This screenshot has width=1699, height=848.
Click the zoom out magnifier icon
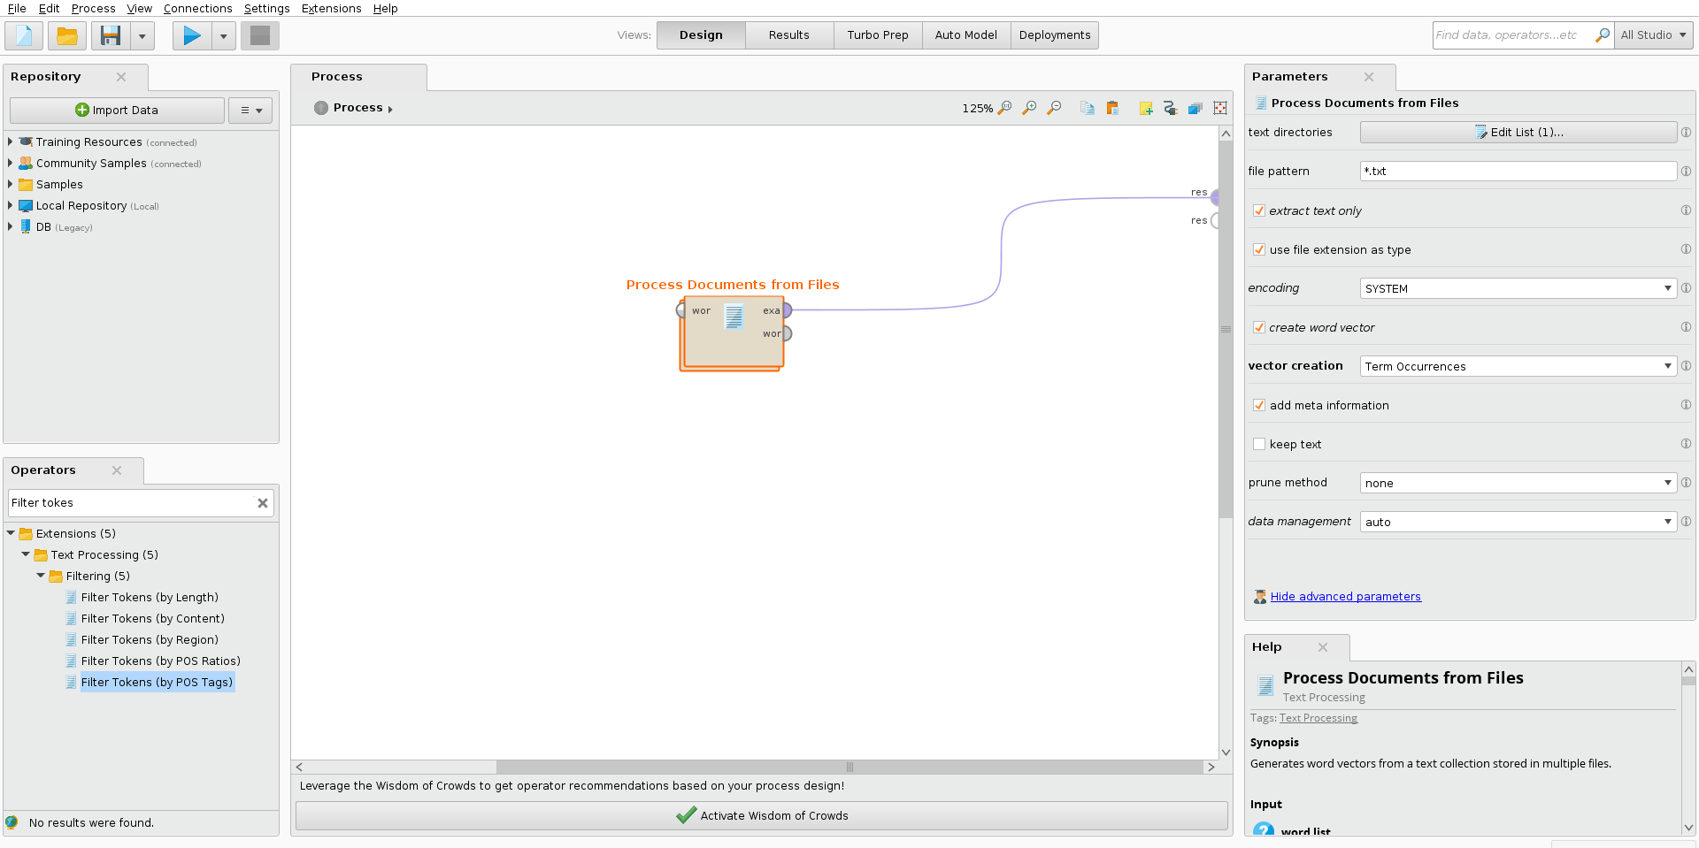click(x=1054, y=108)
